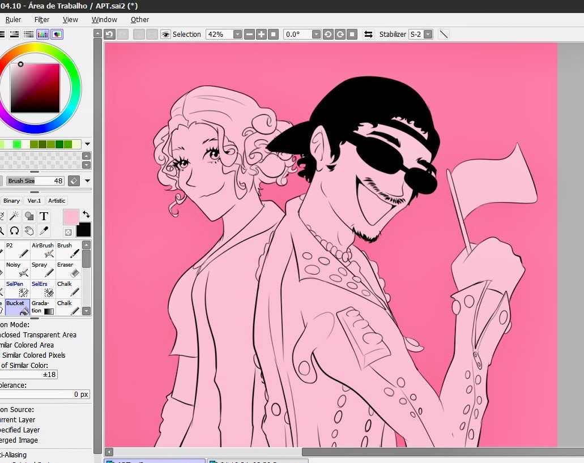This screenshot has height=463, width=584.
Task: Choose the Gradation tool
Action: (x=43, y=307)
